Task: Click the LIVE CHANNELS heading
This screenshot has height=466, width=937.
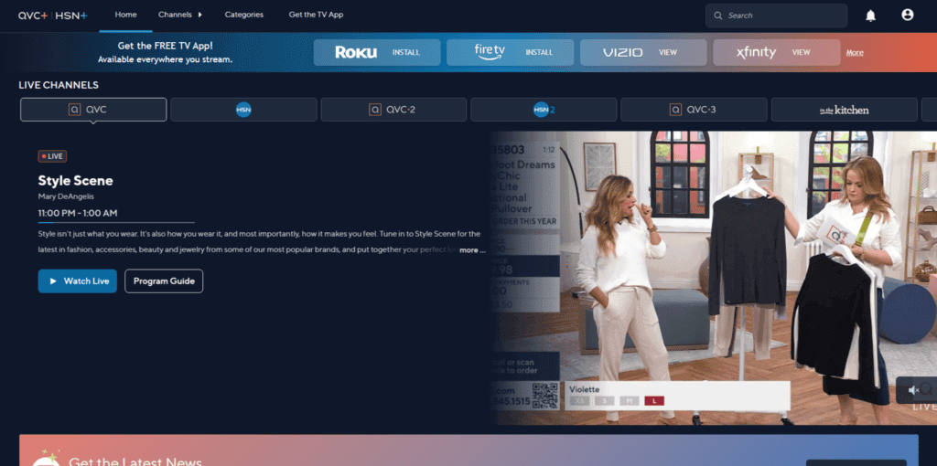Action: (x=59, y=85)
